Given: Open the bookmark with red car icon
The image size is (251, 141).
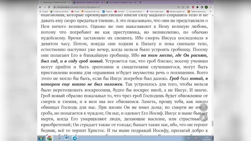Looking at the screenshot, I should [75, 11].
